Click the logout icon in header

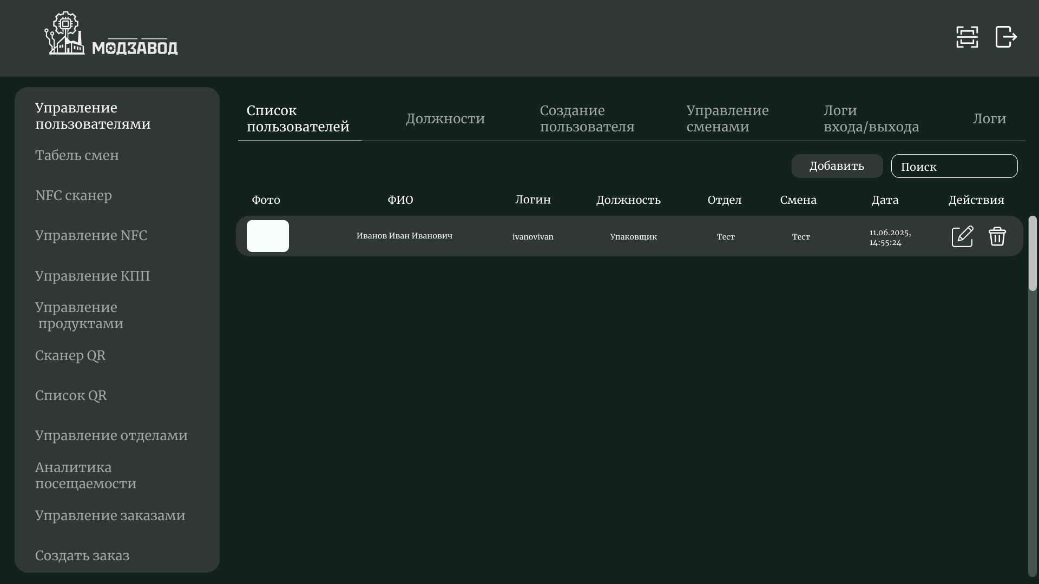(x=1006, y=37)
